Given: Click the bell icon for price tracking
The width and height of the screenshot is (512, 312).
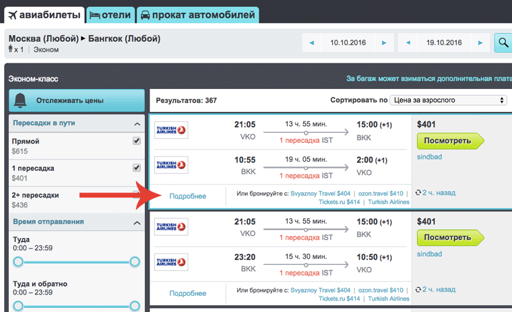Looking at the screenshot, I should coord(20,101).
